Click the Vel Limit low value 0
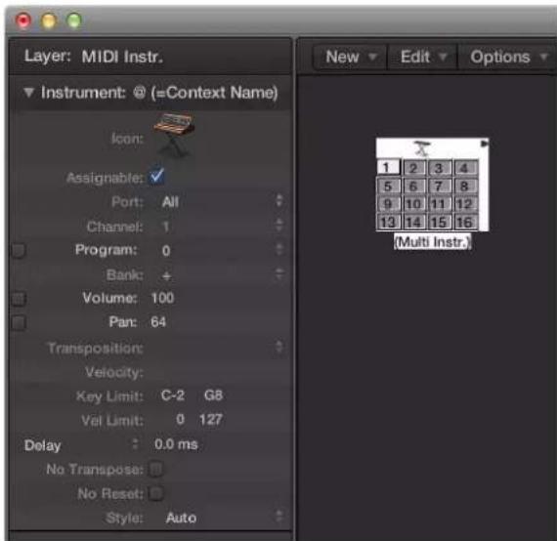Image resolution: width=557 pixels, height=541 pixels. [x=180, y=420]
